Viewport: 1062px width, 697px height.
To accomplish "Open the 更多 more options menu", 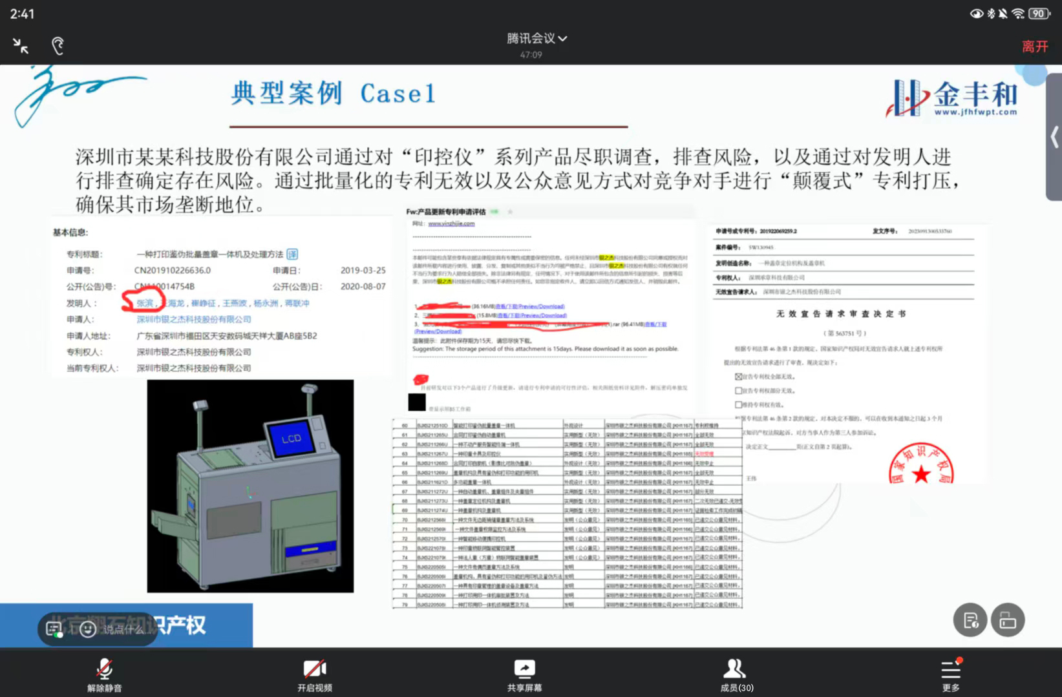I will [950, 674].
